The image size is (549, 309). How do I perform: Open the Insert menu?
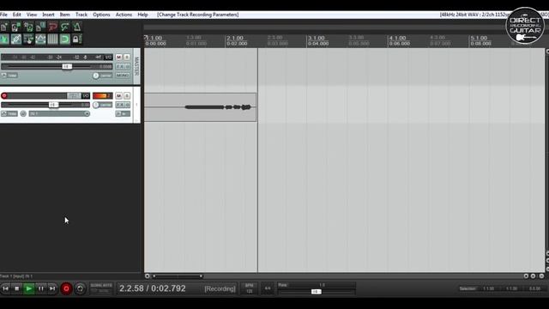[x=48, y=15]
